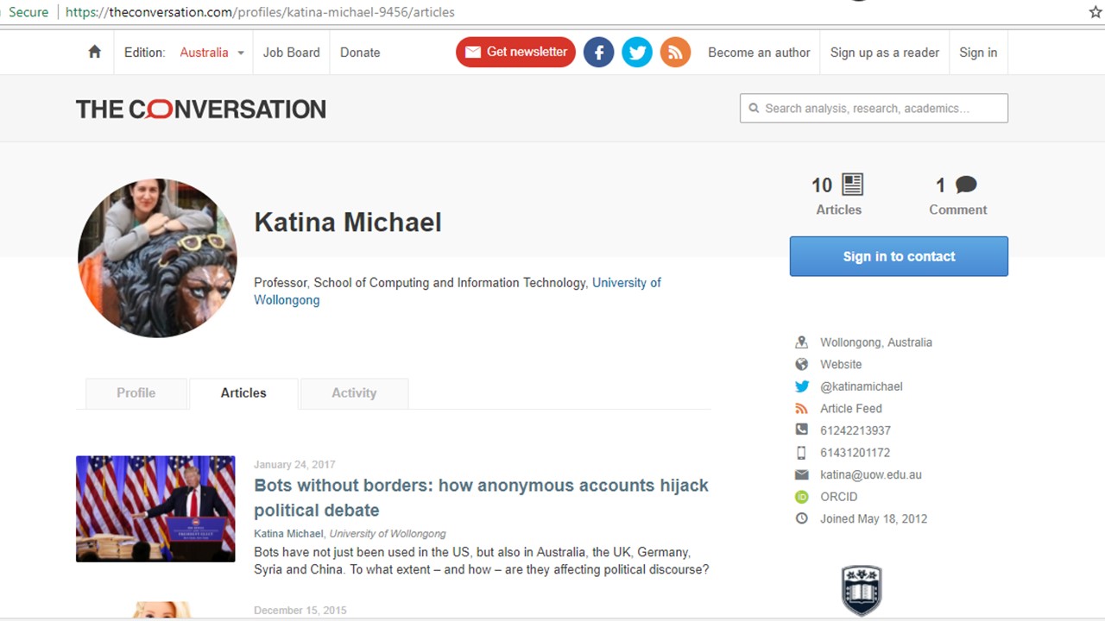Click the browser URL address text
1105x621 pixels.
(260, 12)
